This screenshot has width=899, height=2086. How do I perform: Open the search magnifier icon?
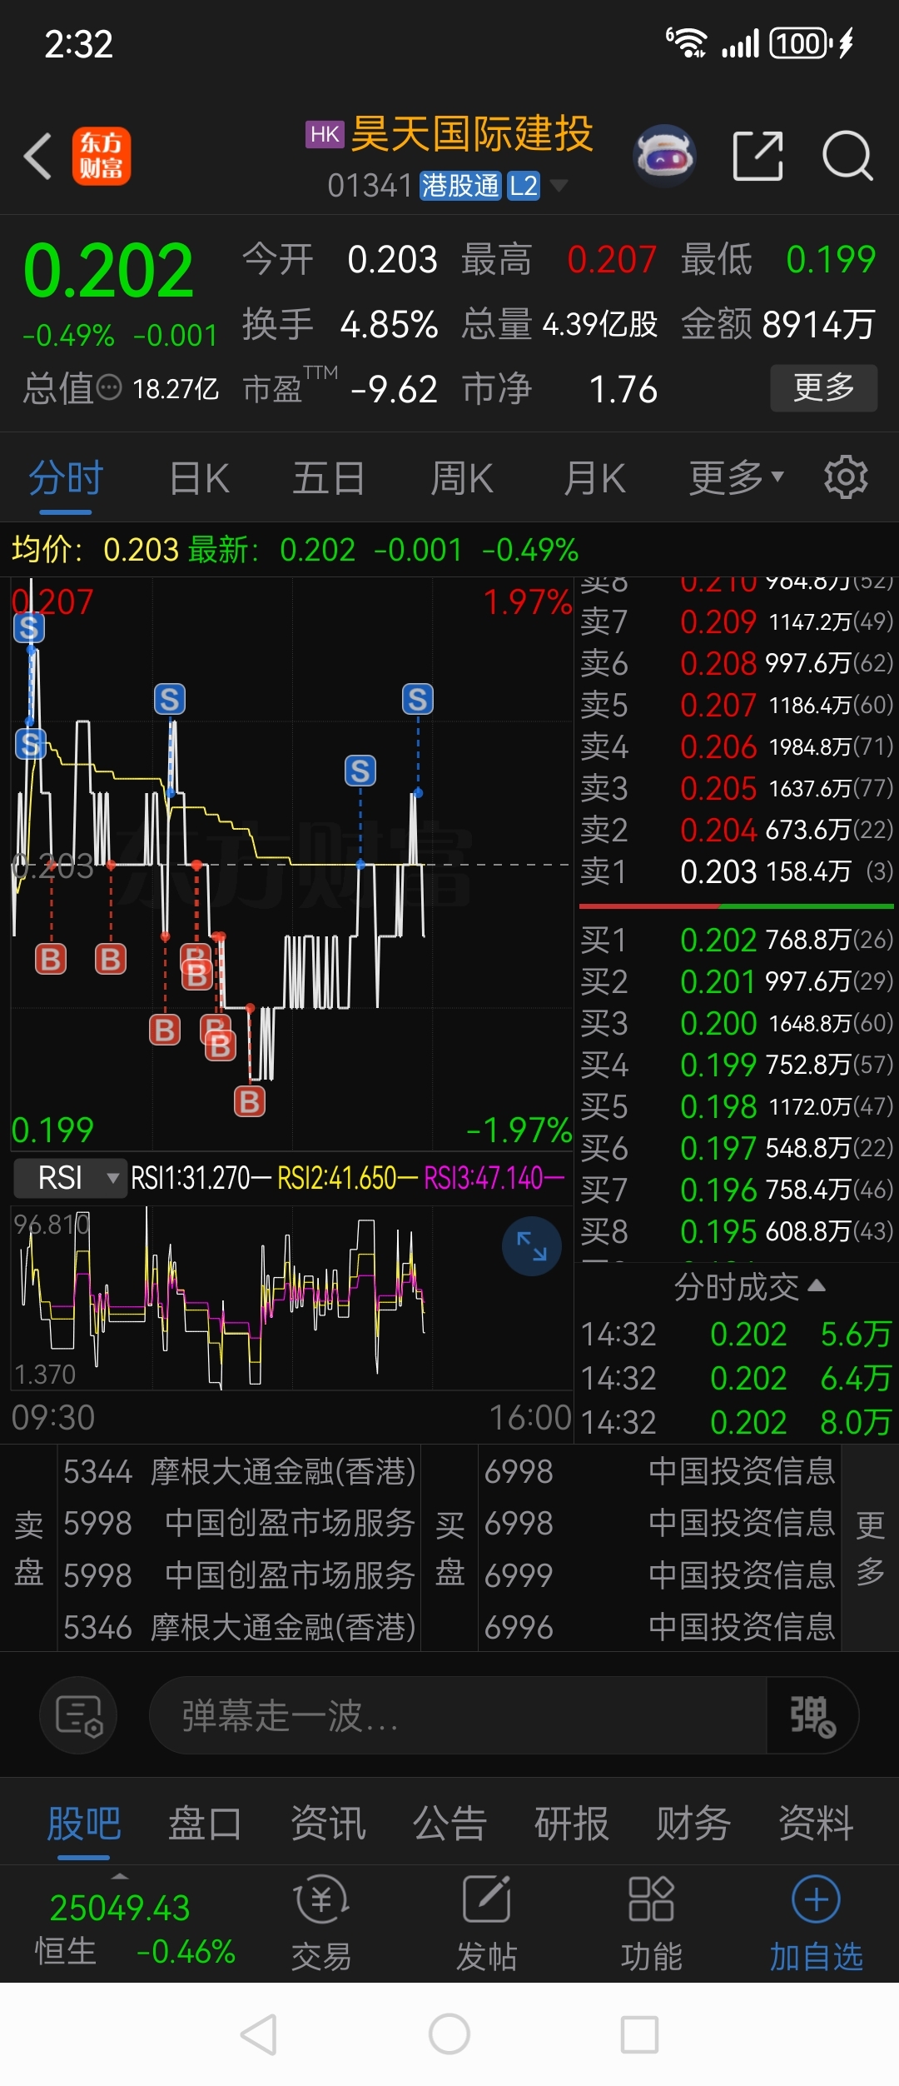tap(847, 156)
